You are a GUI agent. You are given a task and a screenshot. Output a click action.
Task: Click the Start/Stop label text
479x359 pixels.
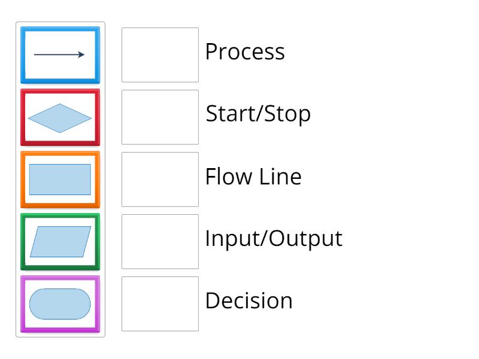point(258,114)
